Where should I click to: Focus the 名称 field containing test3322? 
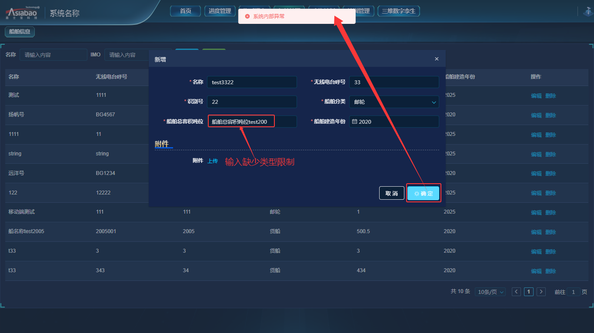point(252,82)
